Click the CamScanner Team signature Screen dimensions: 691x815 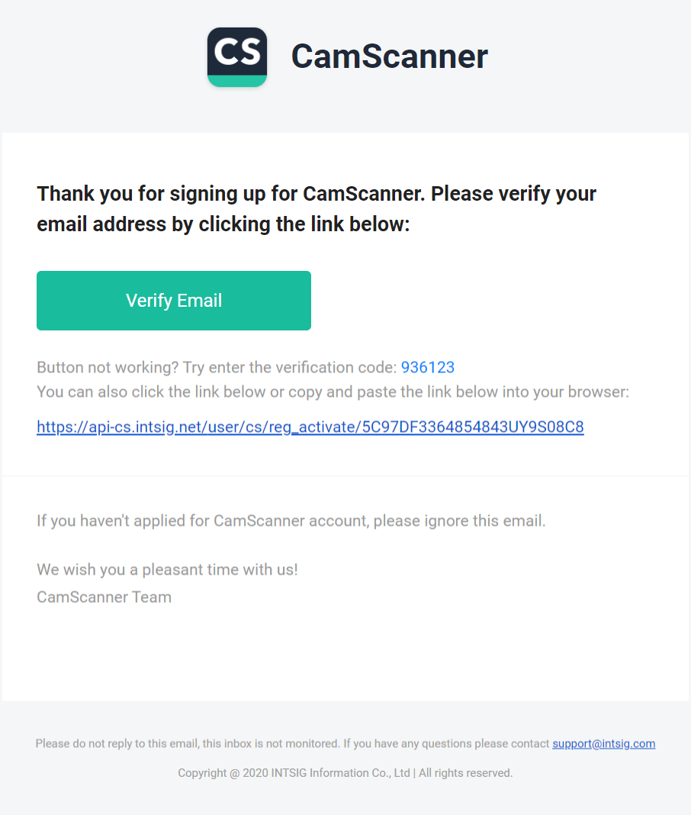pos(104,598)
